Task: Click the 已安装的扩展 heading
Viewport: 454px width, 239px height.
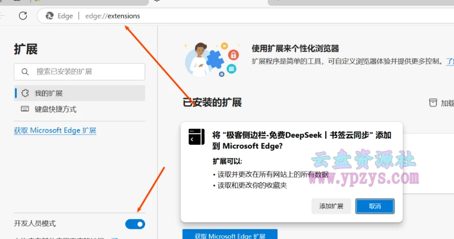Action: [x=212, y=103]
